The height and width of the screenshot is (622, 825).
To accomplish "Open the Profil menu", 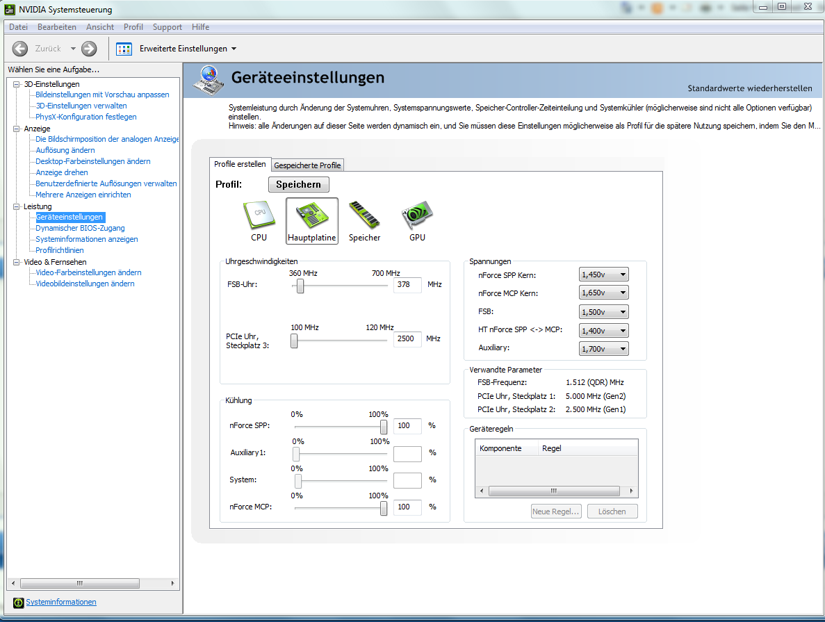I will (133, 27).
